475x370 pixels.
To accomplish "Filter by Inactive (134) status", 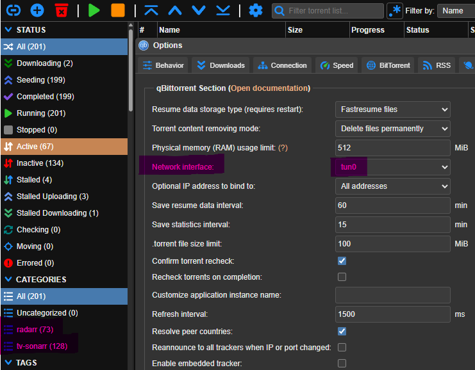I will pyautogui.click(x=64, y=163).
